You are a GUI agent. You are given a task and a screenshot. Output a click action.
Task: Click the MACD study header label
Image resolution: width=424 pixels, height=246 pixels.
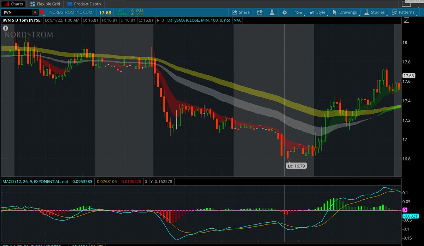point(35,181)
